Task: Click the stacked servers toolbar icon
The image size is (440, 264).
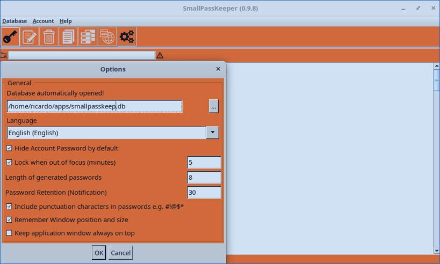Action: [88, 36]
